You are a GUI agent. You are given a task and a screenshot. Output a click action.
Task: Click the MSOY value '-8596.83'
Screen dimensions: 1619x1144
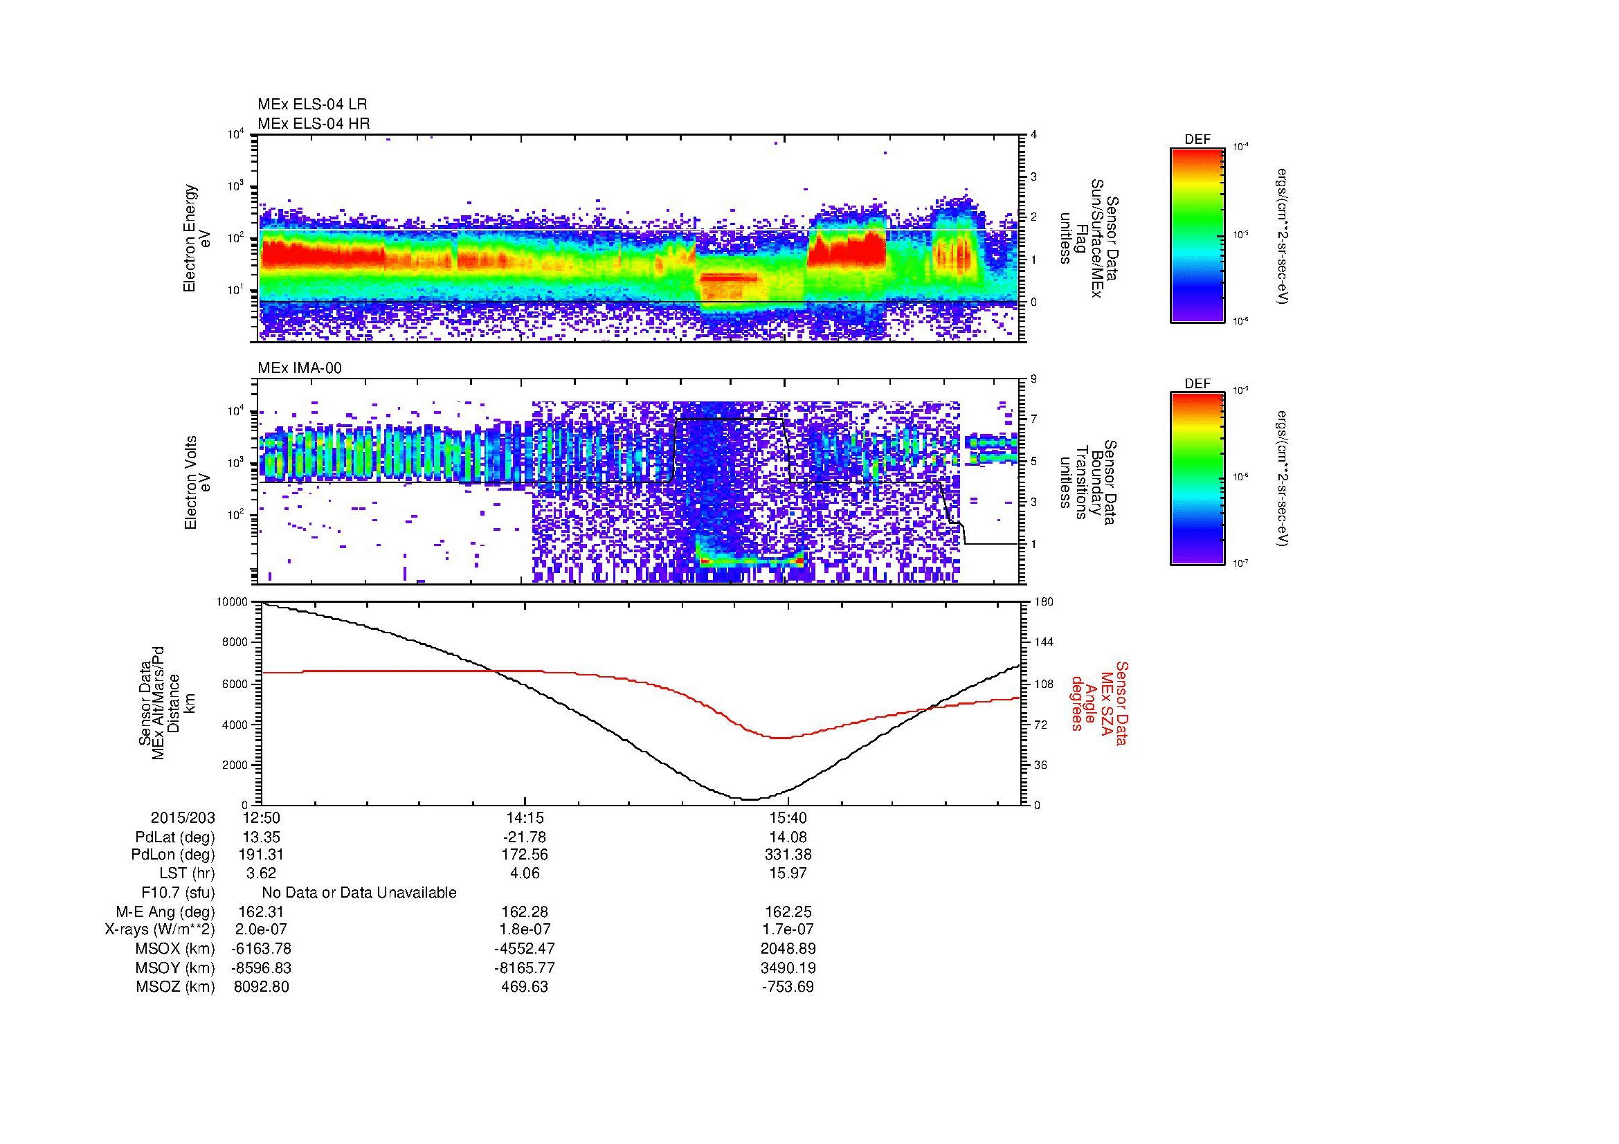point(261,968)
